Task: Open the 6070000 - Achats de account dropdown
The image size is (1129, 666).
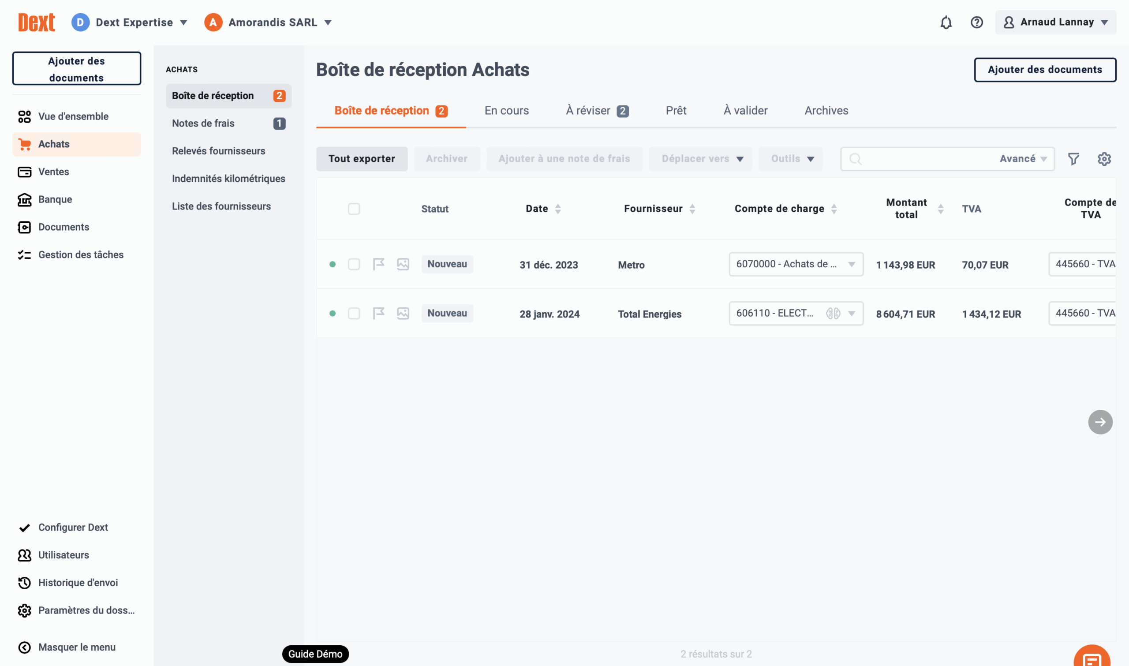Action: point(796,264)
